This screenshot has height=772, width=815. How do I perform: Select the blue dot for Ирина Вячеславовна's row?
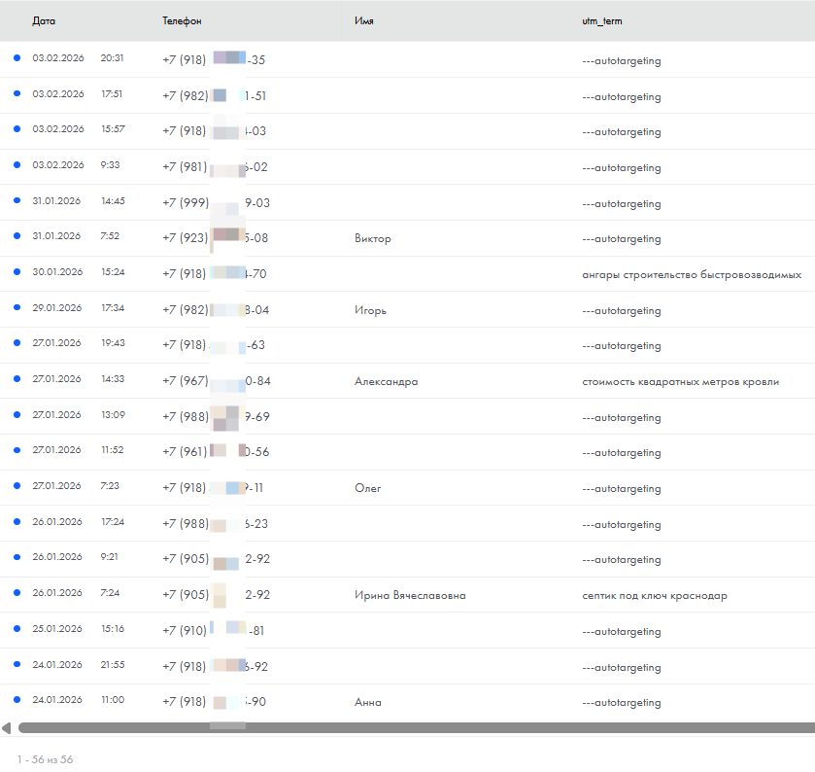pyautogui.click(x=17, y=593)
